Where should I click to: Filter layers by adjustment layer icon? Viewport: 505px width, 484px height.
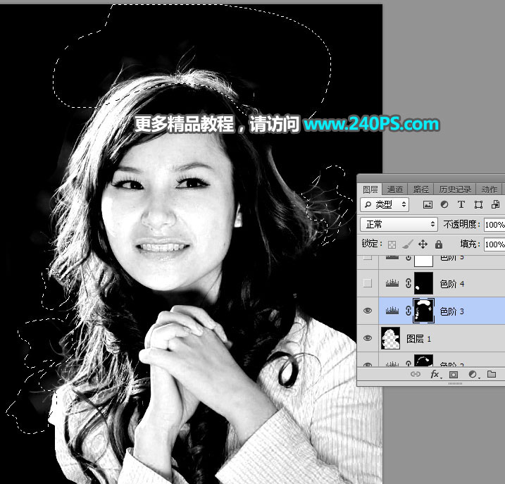click(x=444, y=204)
